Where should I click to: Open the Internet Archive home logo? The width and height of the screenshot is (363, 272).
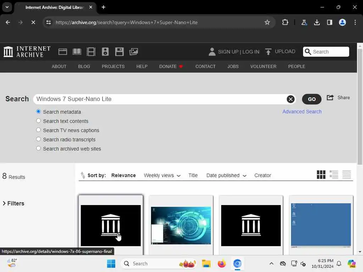[x=27, y=52]
